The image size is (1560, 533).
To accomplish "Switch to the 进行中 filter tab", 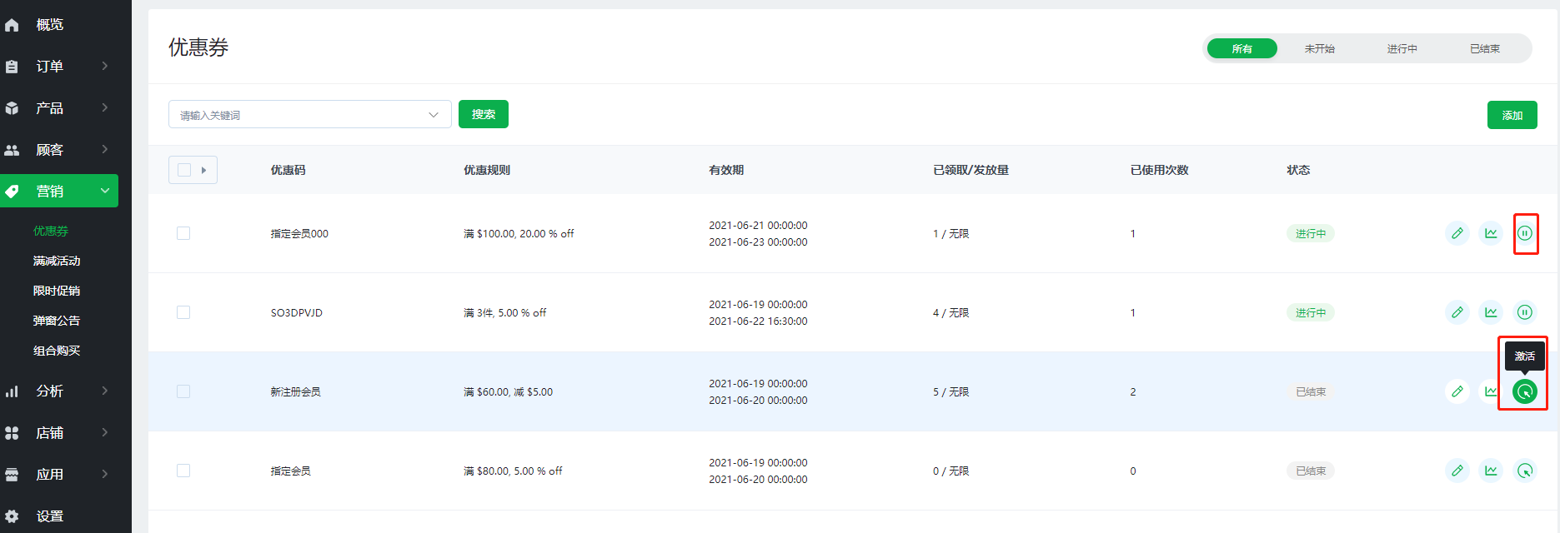I will (1402, 48).
